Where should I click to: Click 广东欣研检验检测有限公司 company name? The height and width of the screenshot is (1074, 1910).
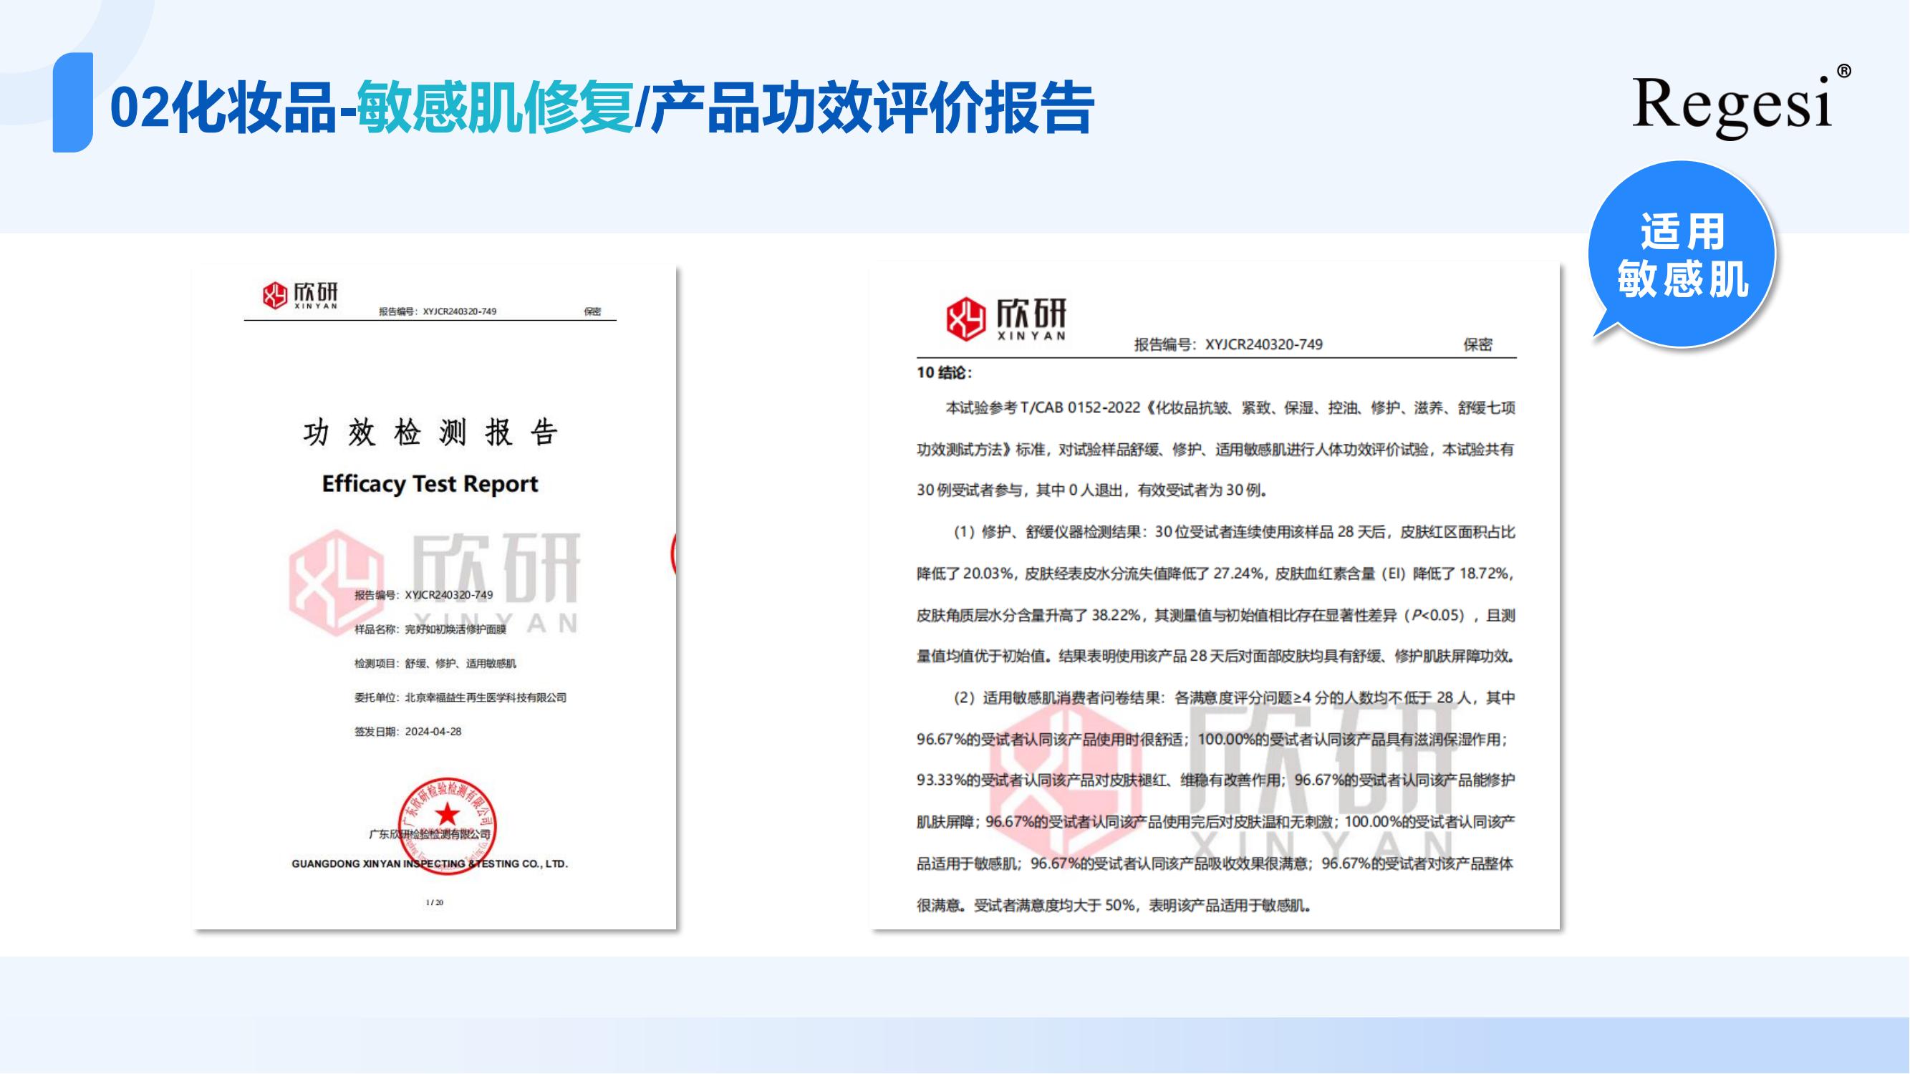point(430,834)
